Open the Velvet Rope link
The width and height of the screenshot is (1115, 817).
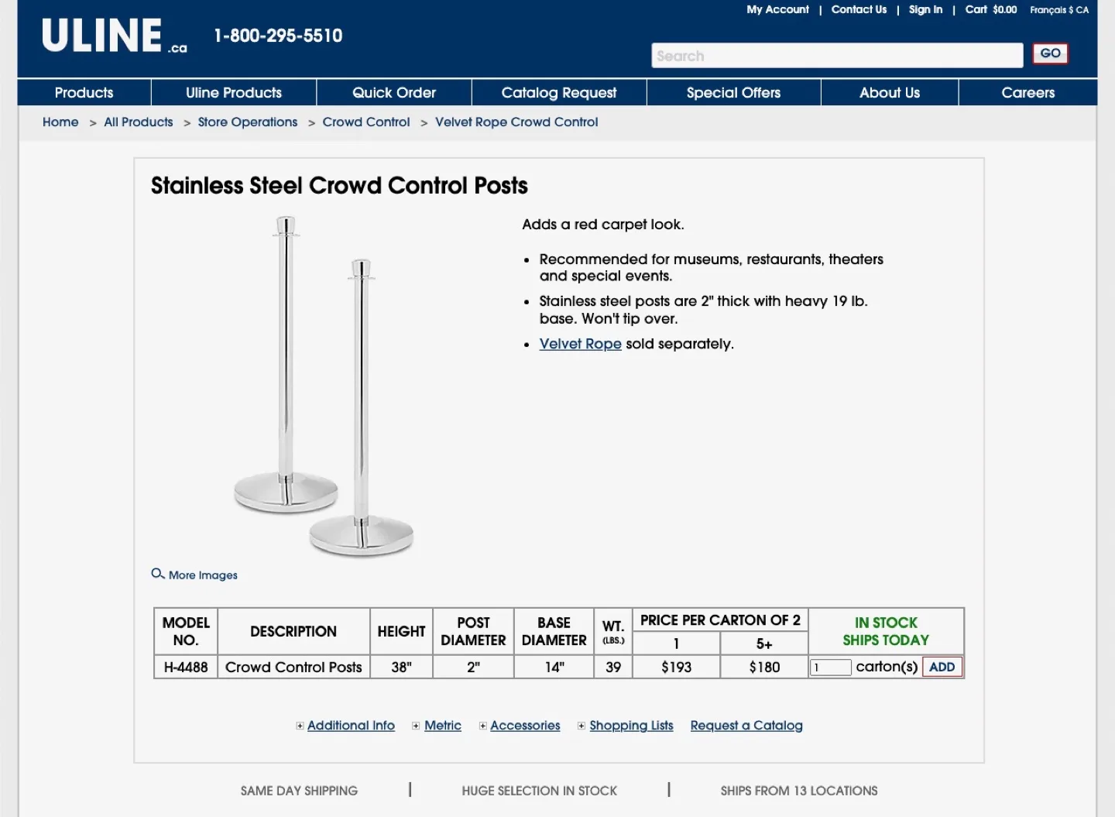pos(580,344)
